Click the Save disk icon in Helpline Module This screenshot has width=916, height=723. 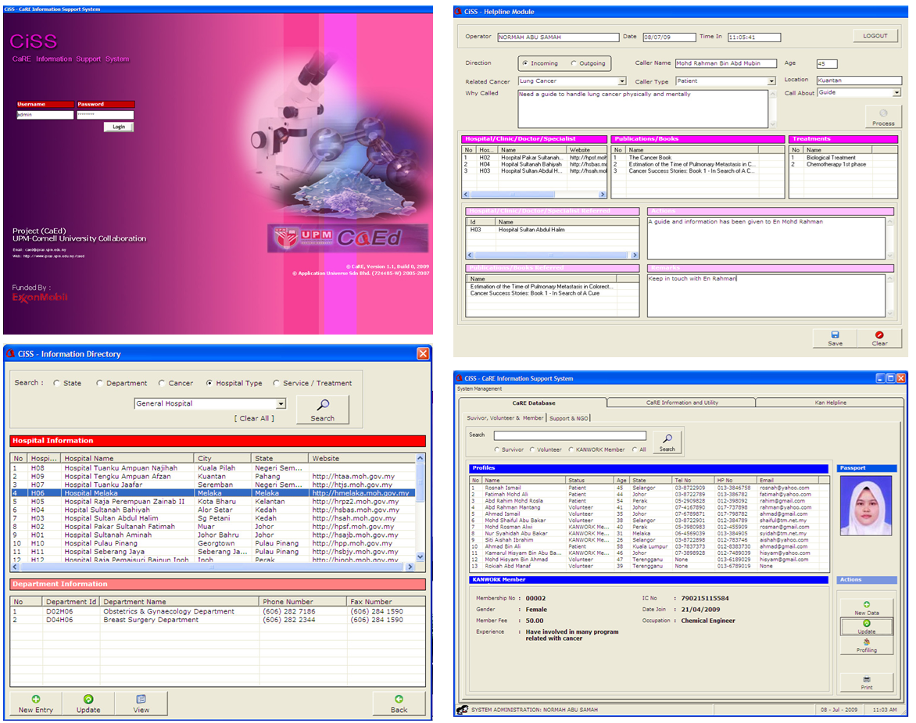coord(834,336)
